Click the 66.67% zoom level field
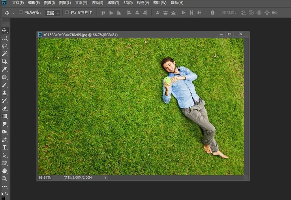The image size is (291, 200). [45, 178]
